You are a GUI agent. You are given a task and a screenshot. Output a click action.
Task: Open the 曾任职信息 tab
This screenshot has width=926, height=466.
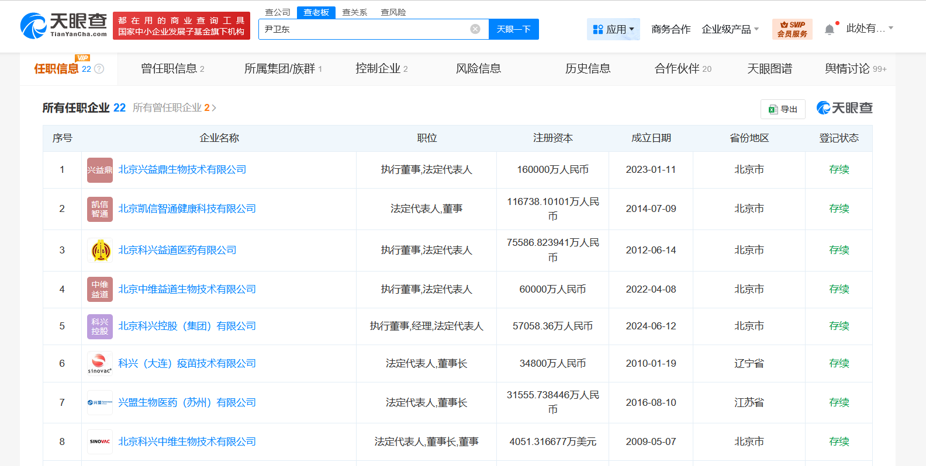pos(172,69)
